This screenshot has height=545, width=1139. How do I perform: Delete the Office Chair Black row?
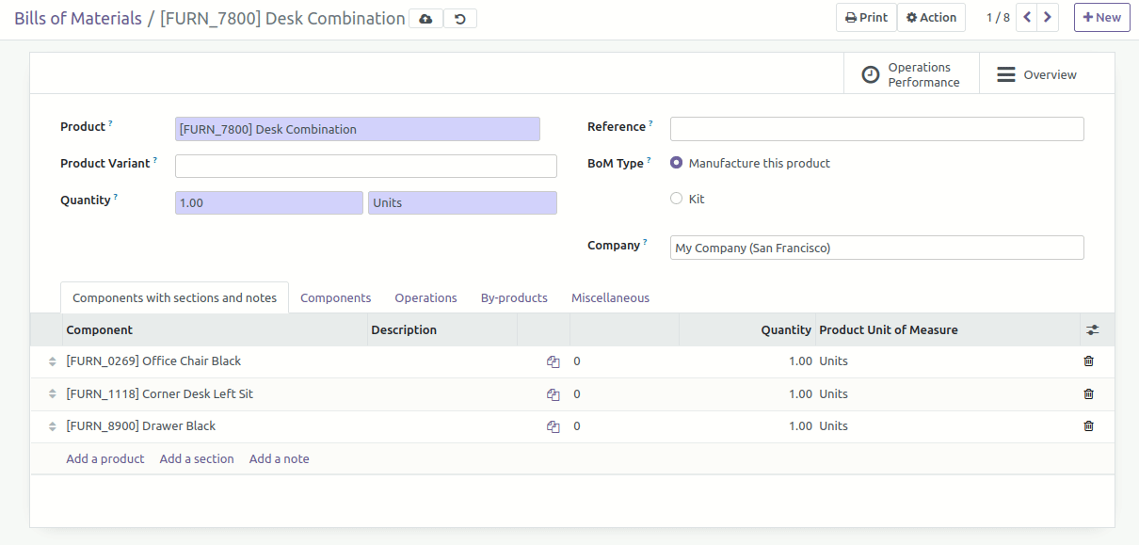tap(1089, 361)
